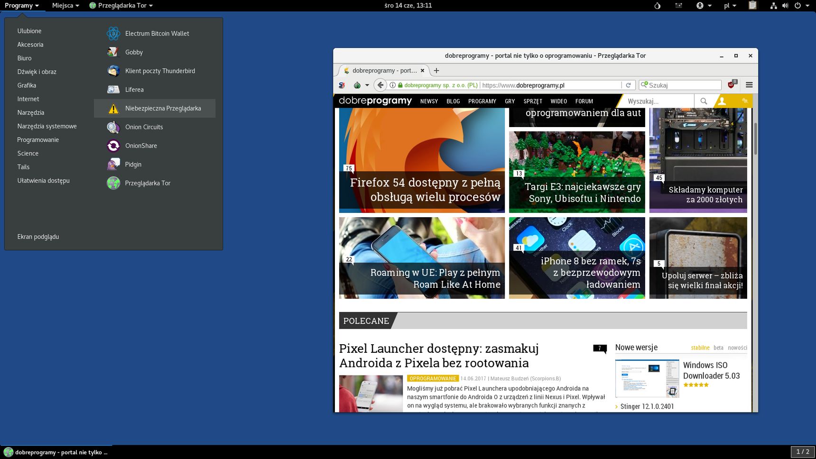Launch Electrum Bitcoin Wallet from the menu
This screenshot has width=816, height=459.
point(155,34)
